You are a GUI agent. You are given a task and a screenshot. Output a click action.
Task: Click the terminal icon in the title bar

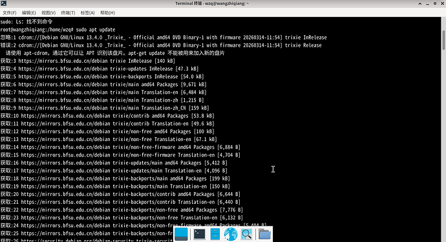pyautogui.click(x=3, y=3)
